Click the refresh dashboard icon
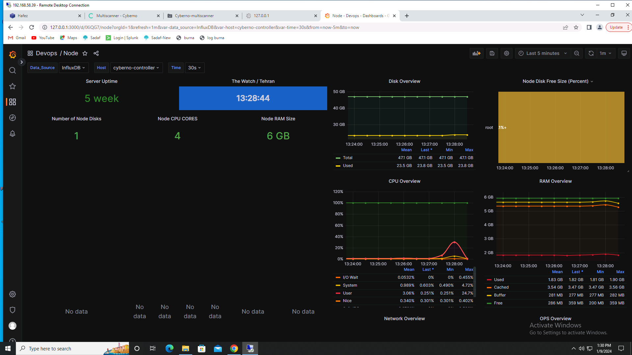The width and height of the screenshot is (632, 355). tap(591, 53)
